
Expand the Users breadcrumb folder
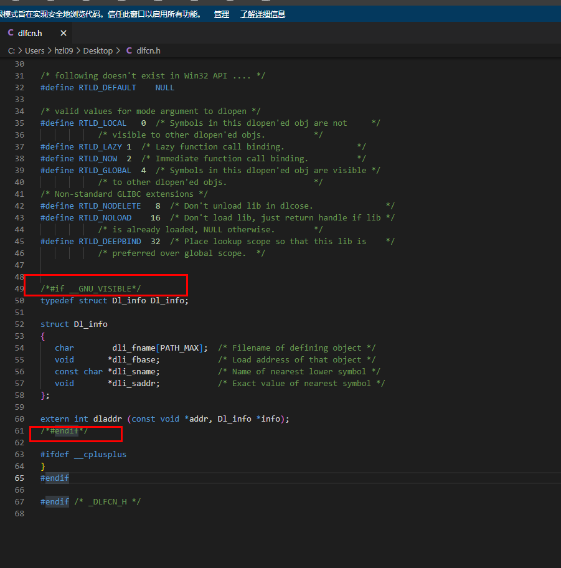[x=34, y=50]
